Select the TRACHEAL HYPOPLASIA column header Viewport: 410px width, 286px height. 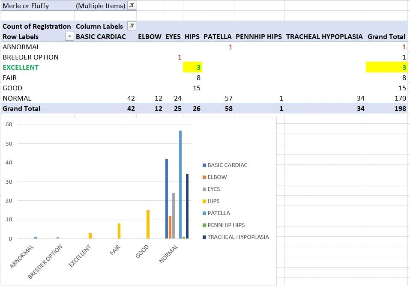tap(324, 36)
